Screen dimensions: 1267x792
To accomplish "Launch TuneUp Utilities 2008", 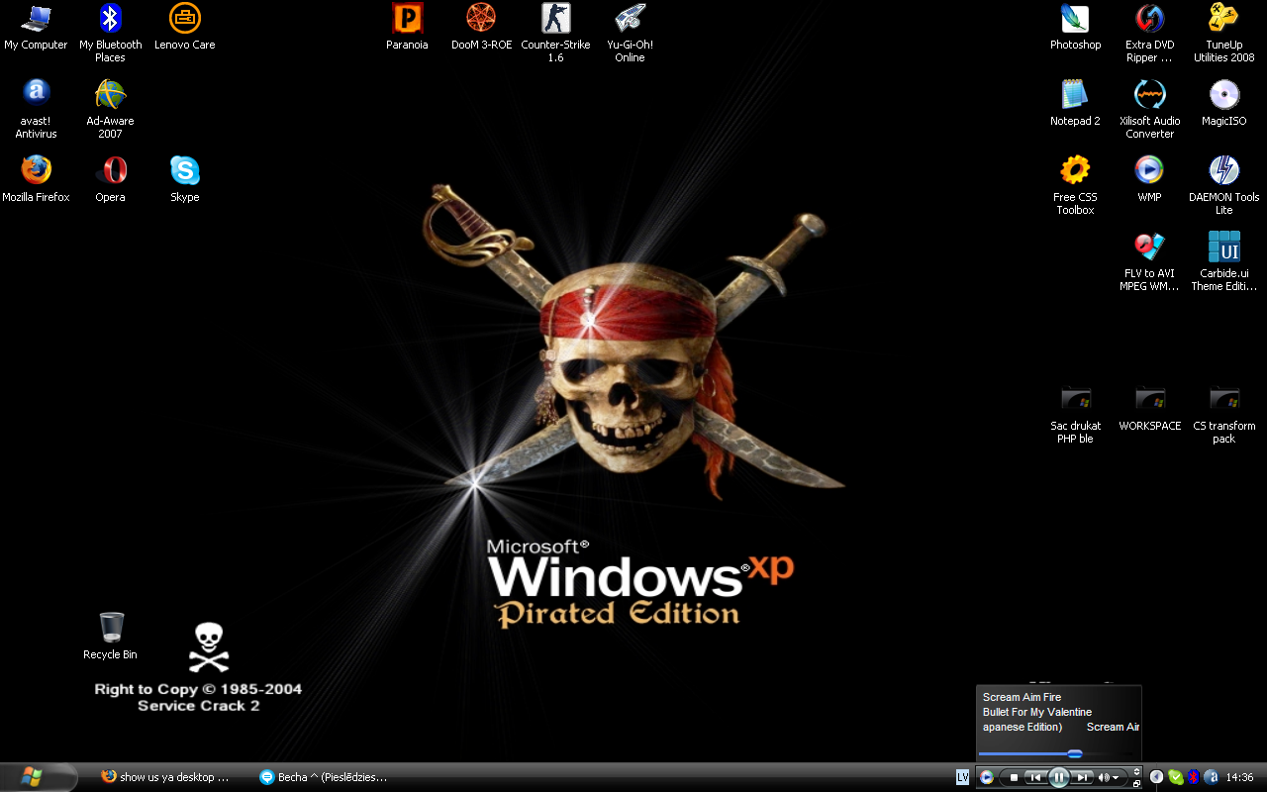I will pyautogui.click(x=1223, y=34).
